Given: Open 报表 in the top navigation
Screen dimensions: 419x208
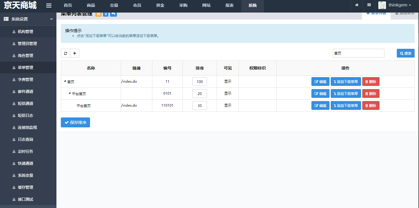Looking at the screenshot, I should 230,5.
